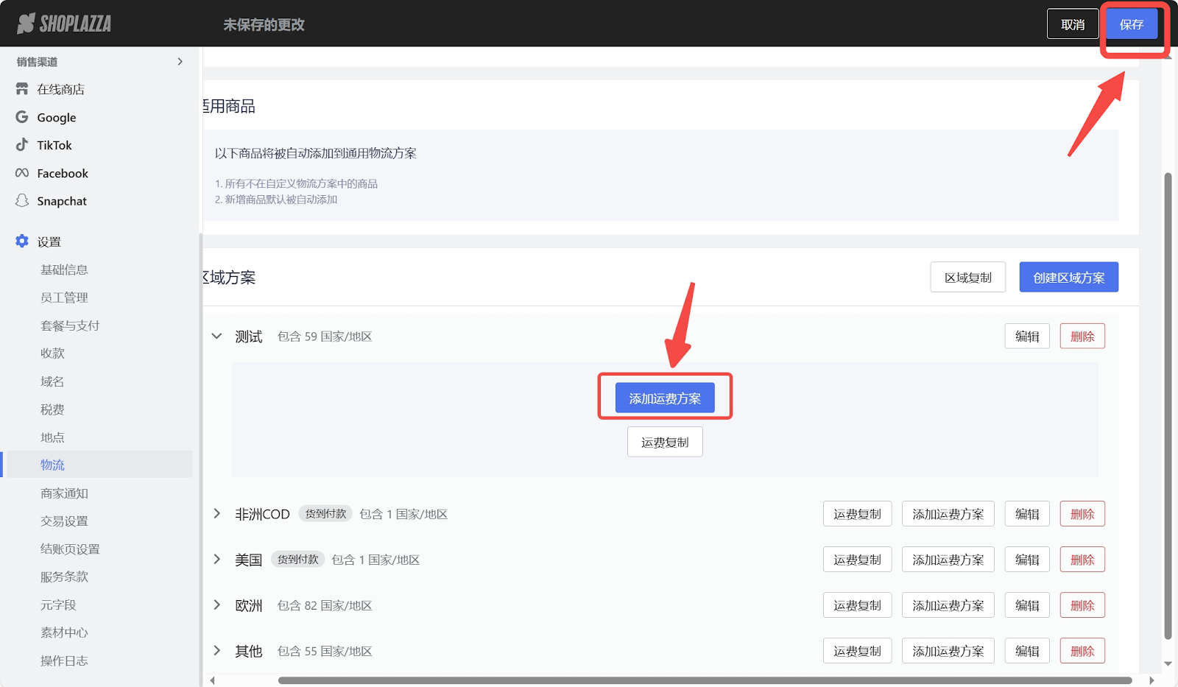Open 物流 settings menu item
This screenshot has height=687, width=1178.
coord(52,465)
